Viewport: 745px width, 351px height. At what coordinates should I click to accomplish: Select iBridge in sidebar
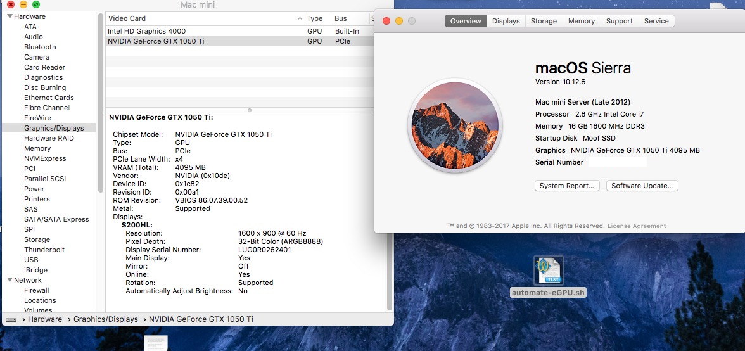[x=35, y=270]
